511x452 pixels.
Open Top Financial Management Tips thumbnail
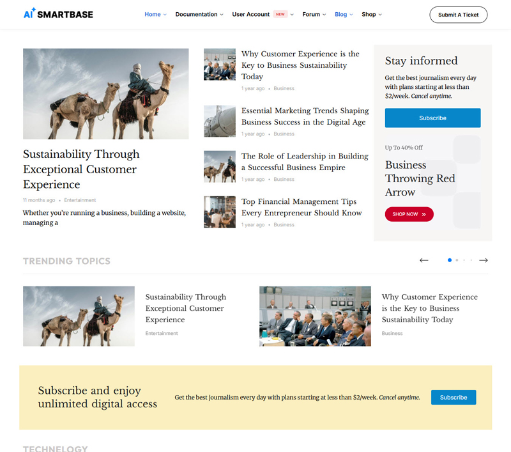coord(220,212)
